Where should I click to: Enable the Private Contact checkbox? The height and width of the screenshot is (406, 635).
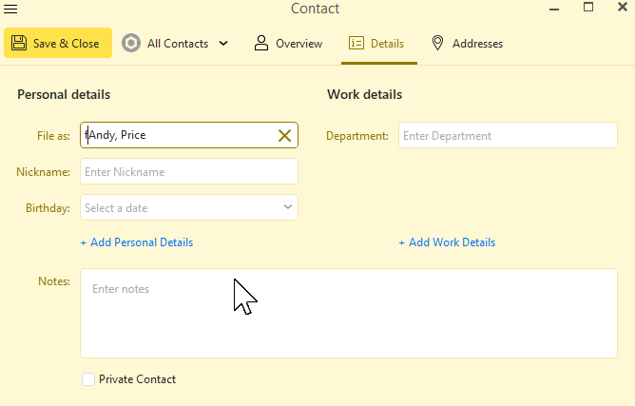(x=88, y=379)
